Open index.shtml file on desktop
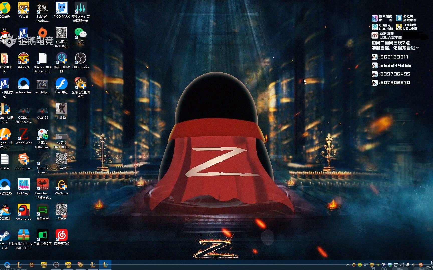433x270 pixels. tap(23, 86)
